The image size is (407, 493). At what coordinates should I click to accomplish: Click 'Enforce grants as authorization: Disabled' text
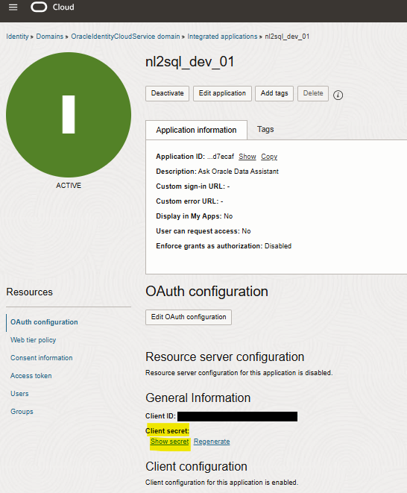224,246
